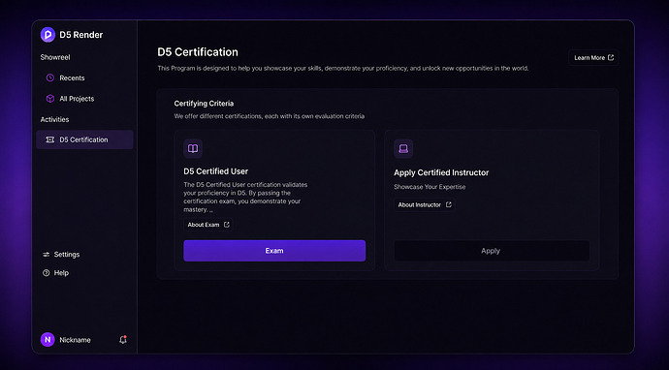The image size is (669, 370).
Task: Click the Certifying Criteria heading
Action: [204, 104]
